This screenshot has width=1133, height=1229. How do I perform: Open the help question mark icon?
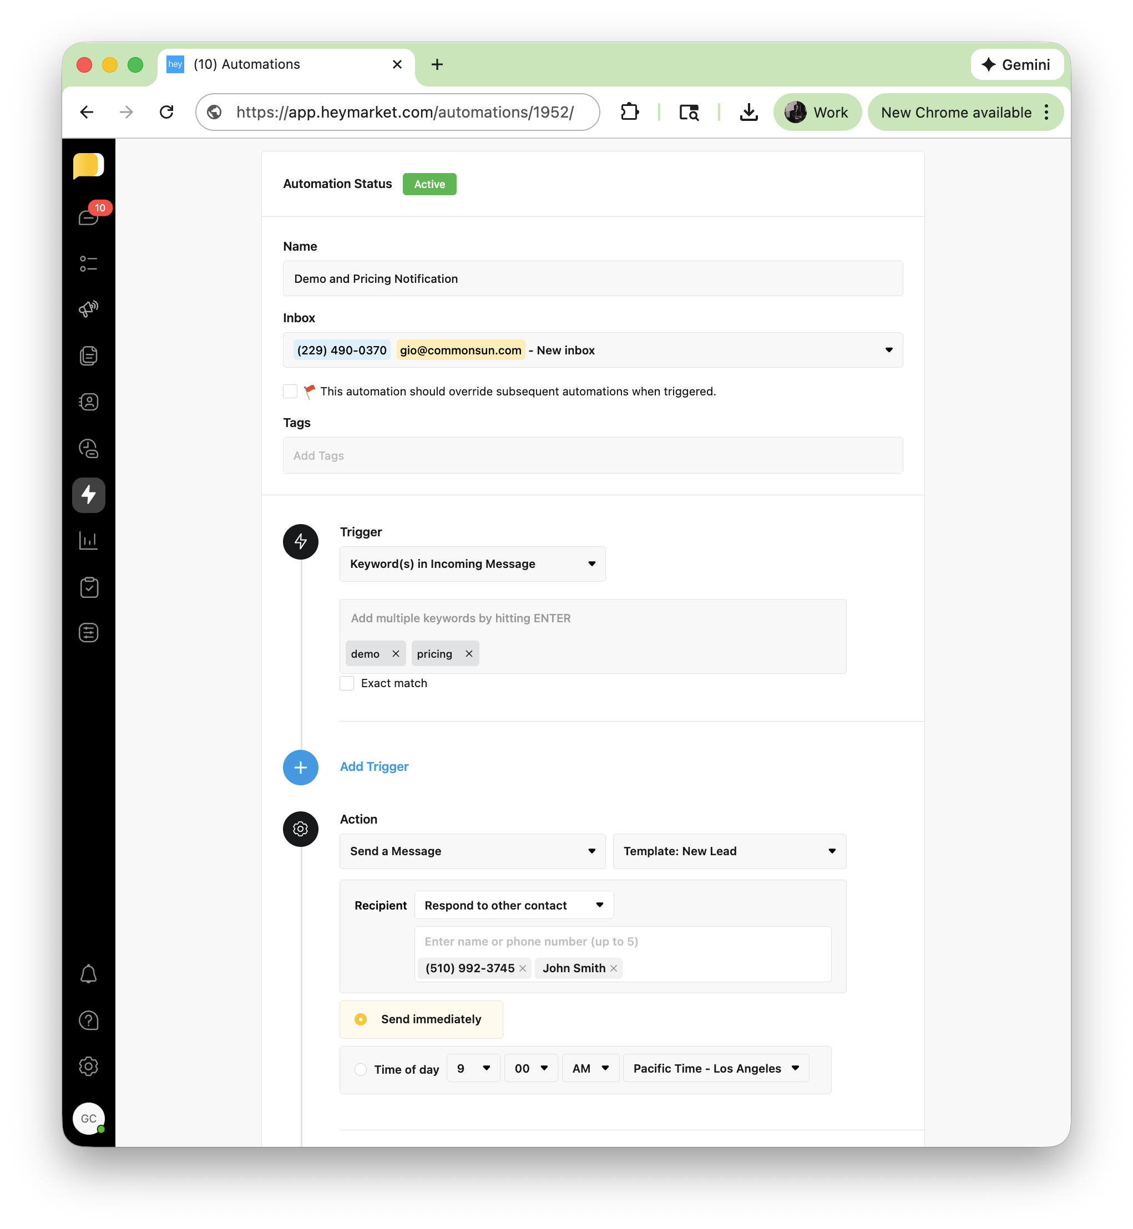89,1020
